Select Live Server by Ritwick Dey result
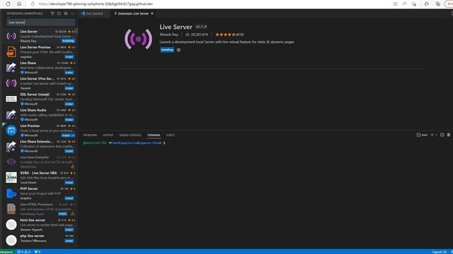453x254 pixels. pyautogui.click(x=39, y=36)
